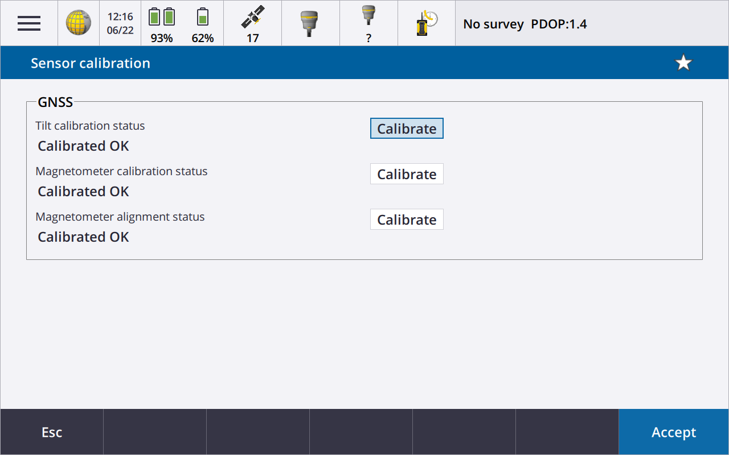This screenshot has height=455, width=729.
Task: Click the GNSS group heading
Action: pyautogui.click(x=55, y=102)
